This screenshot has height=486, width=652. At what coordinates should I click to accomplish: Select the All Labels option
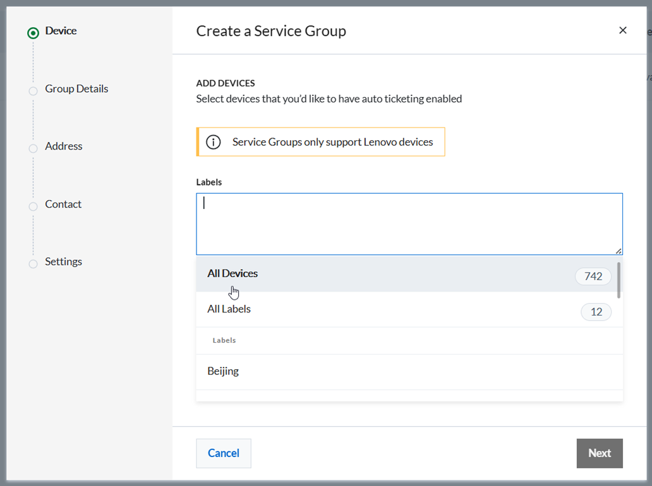coord(229,309)
